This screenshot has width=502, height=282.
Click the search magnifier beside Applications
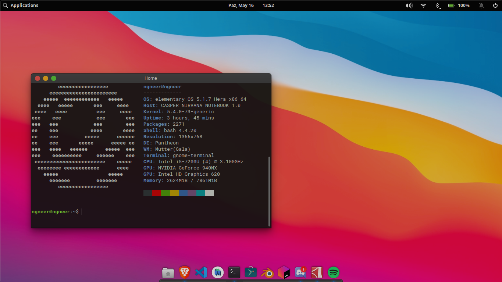pyautogui.click(x=5, y=6)
